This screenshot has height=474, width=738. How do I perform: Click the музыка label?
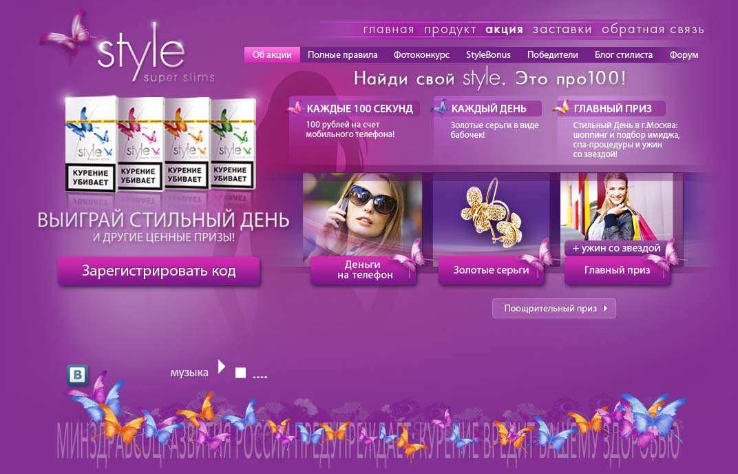[x=189, y=373]
